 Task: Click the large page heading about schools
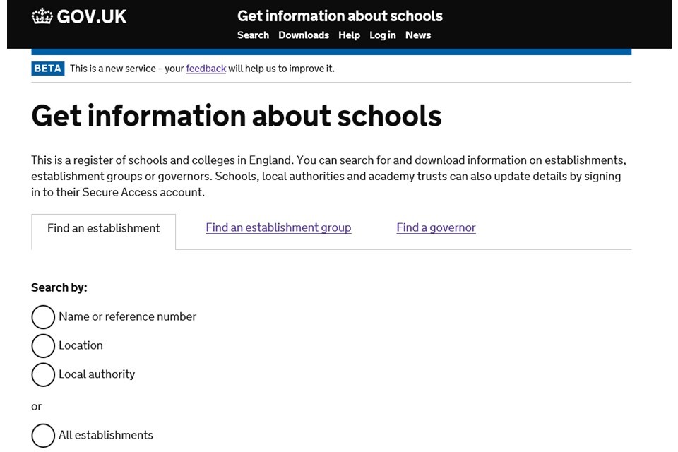[x=237, y=117]
